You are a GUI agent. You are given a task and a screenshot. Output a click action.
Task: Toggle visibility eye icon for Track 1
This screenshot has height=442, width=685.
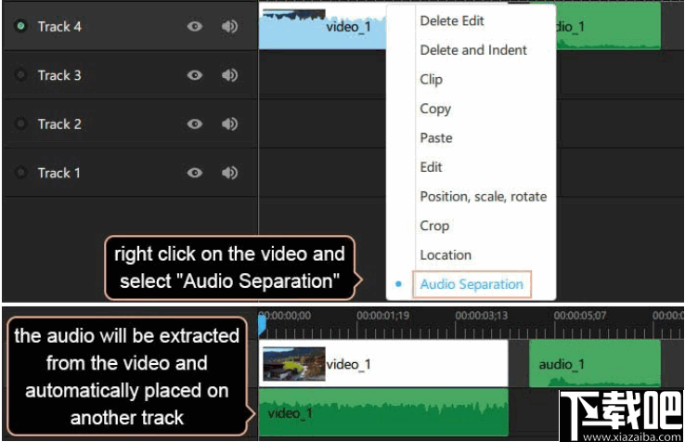point(195,173)
